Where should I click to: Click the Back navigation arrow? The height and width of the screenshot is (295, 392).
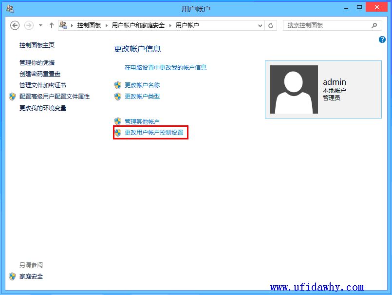click(x=15, y=25)
